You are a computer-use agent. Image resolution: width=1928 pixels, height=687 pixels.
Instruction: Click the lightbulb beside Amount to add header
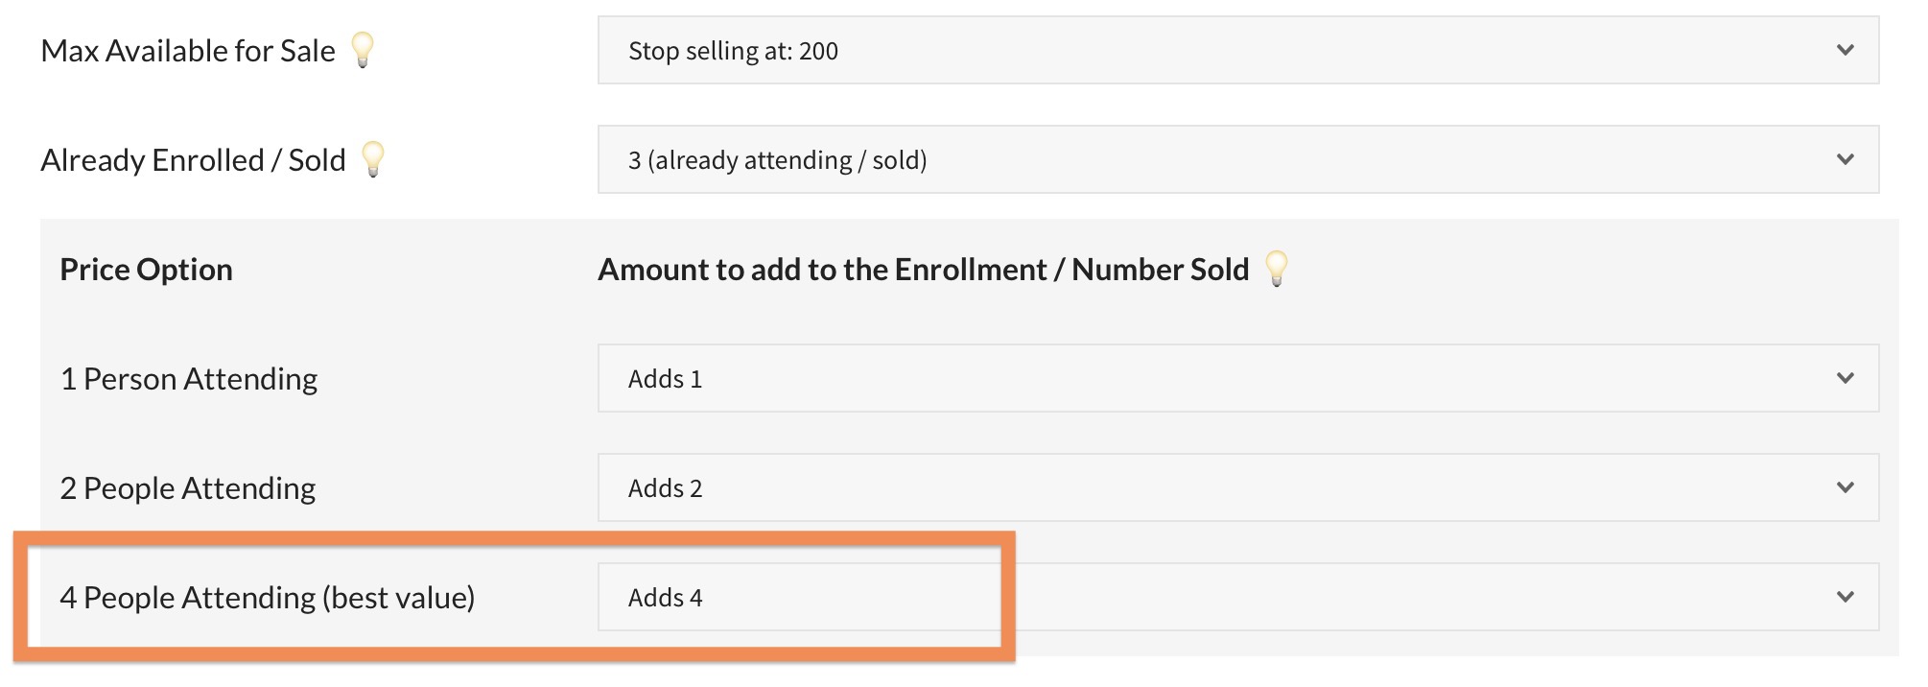click(x=1277, y=268)
